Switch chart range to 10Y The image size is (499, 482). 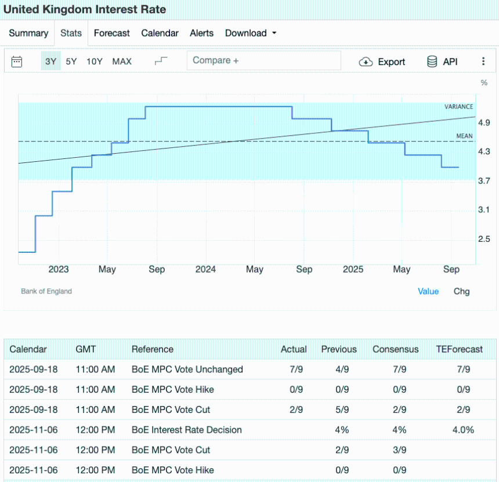click(x=95, y=61)
